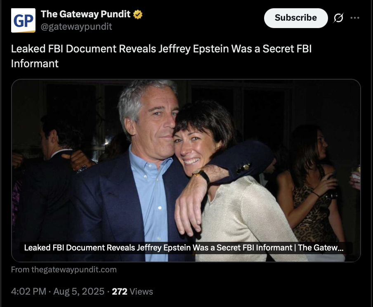The height and width of the screenshot is (307, 373).
Task: View the 272 views count number
Action: click(x=120, y=292)
